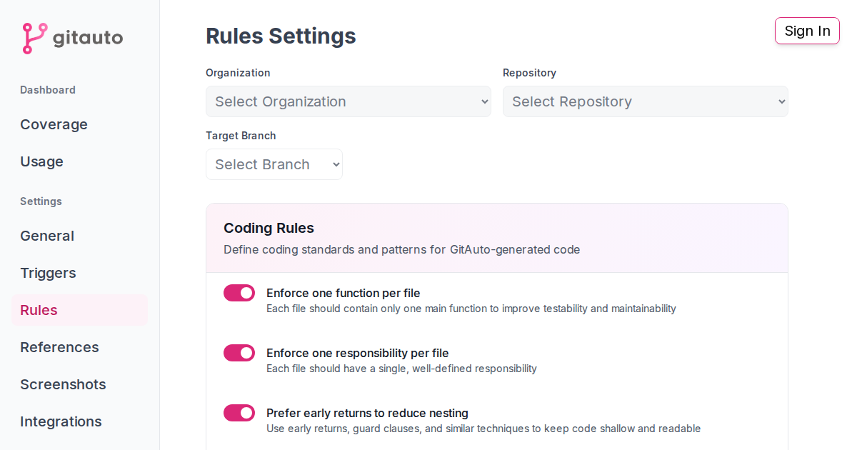The width and height of the screenshot is (857, 450).
Task: Disable Enforce one responsibility per file
Action: click(239, 353)
